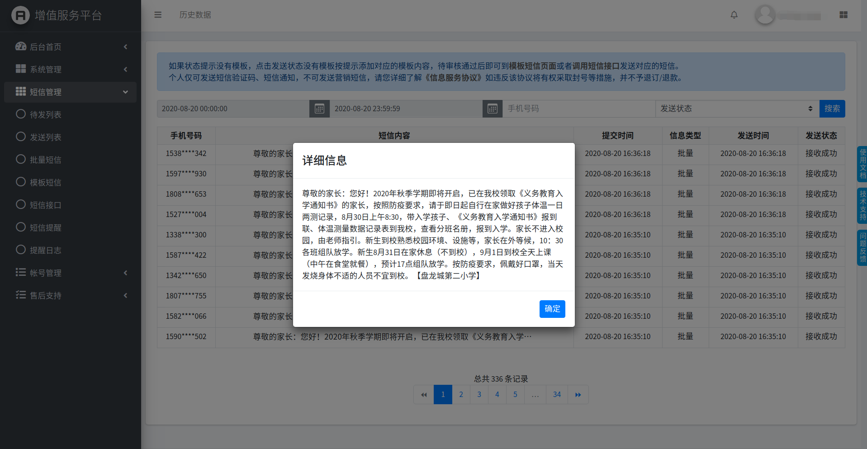Go to previous pages double-arrow icon
The width and height of the screenshot is (867, 449).
click(424, 395)
